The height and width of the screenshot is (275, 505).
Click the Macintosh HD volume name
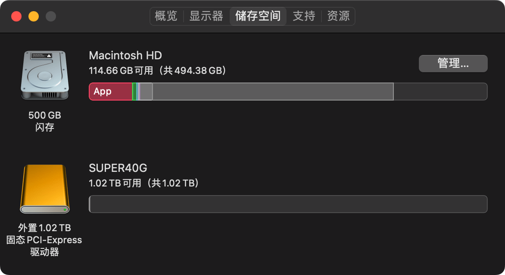125,55
